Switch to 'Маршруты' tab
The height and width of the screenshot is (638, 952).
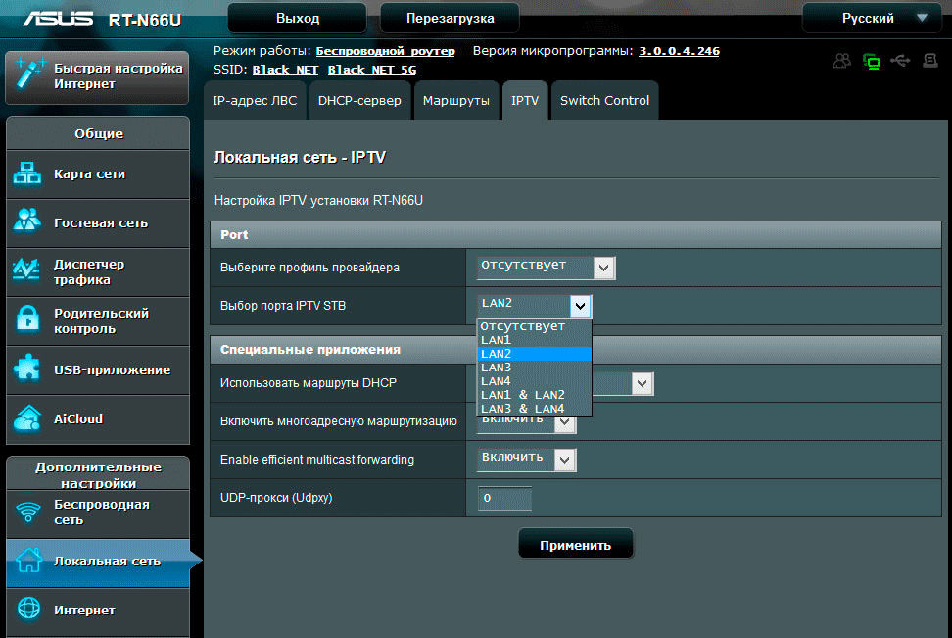(456, 100)
